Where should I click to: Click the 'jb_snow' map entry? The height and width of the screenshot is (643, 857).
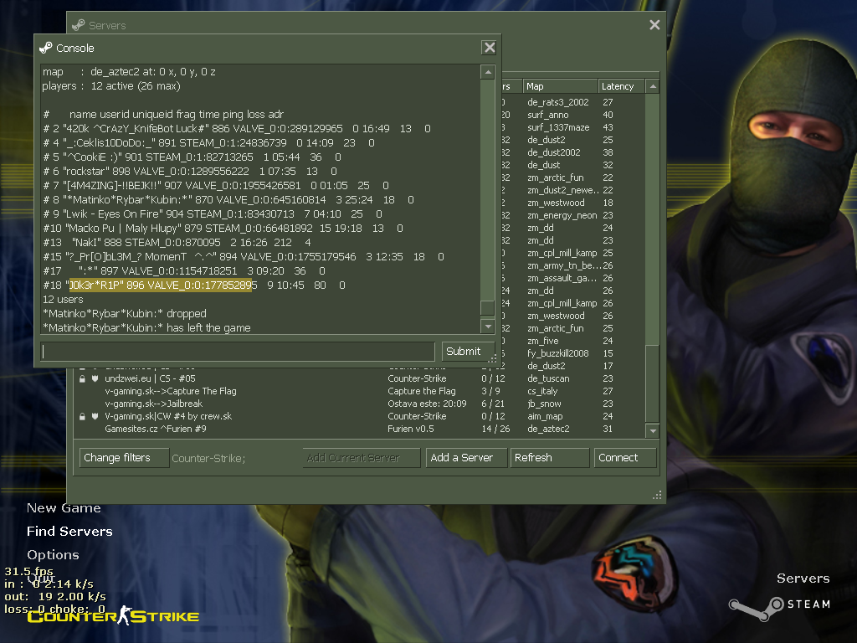[544, 404]
